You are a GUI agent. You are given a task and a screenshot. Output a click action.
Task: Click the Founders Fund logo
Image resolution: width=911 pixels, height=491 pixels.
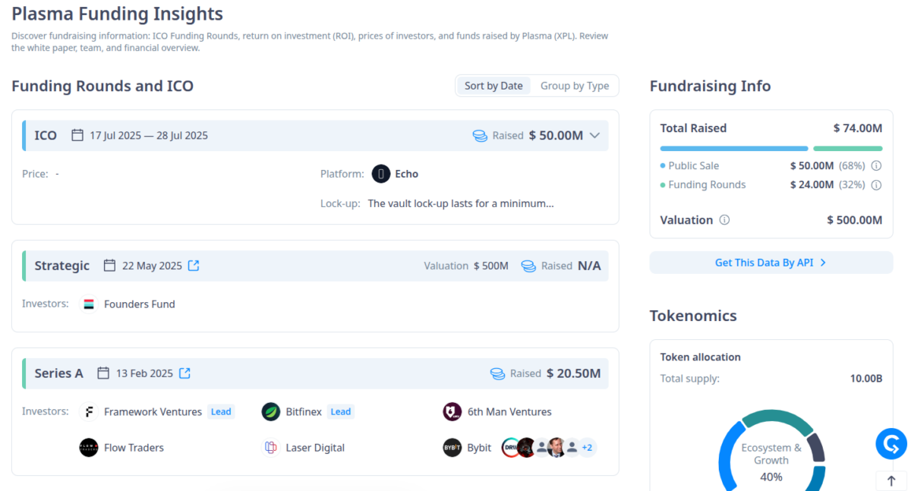coord(89,304)
